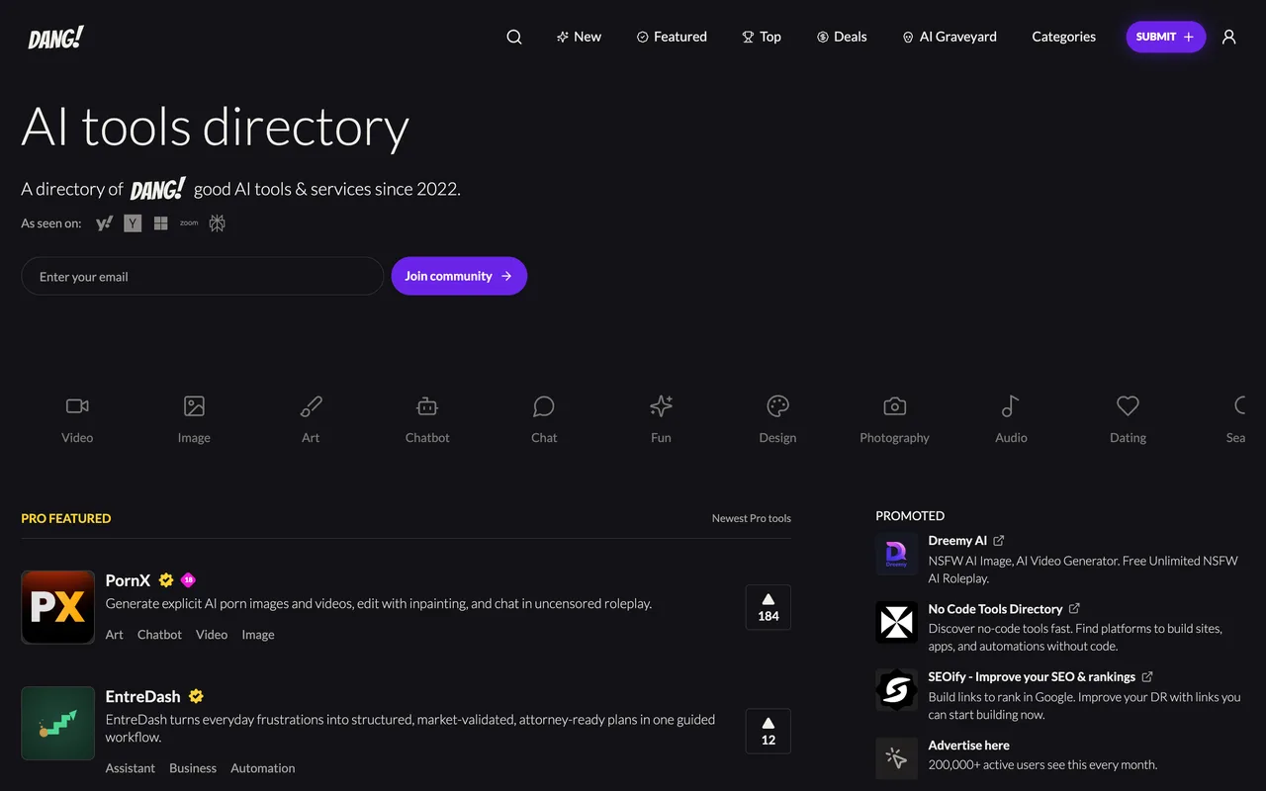Image resolution: width=1266 pixels, height=791 pixels.
Task: Open the Newest Pro tools link
Action: (x=752, y=518)
